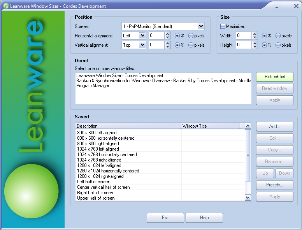Click the Exit button
The height and width of the screenshot is (230, 302).
pos(165,218)
